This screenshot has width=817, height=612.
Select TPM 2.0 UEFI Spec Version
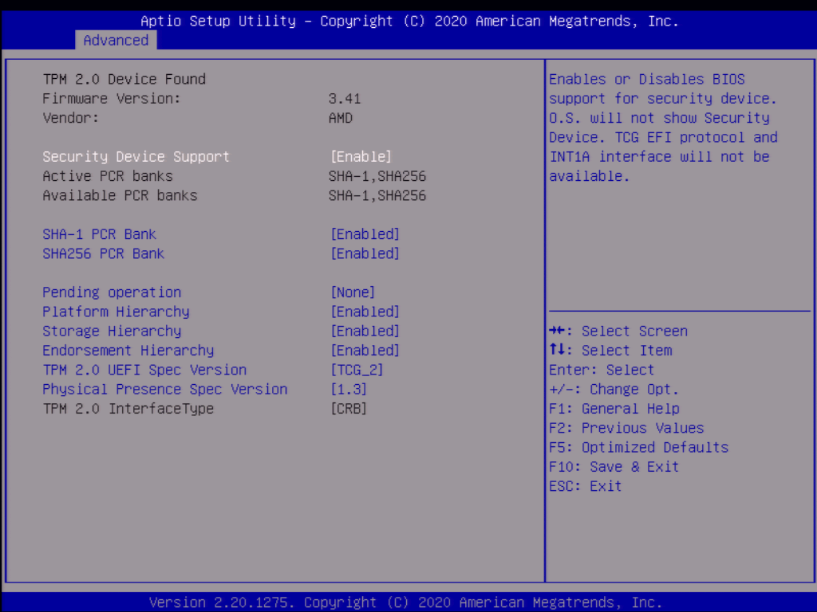[x=144, y=370]
